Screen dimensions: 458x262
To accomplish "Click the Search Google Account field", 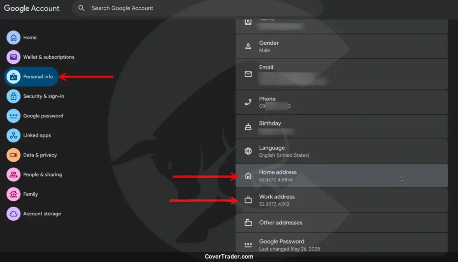I will (x=197, y=8).
